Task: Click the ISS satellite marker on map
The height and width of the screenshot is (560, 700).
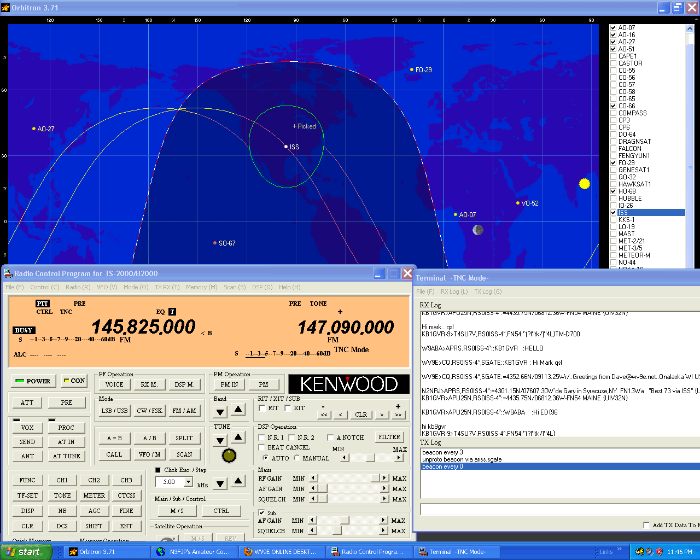Action: coord(286,147)
